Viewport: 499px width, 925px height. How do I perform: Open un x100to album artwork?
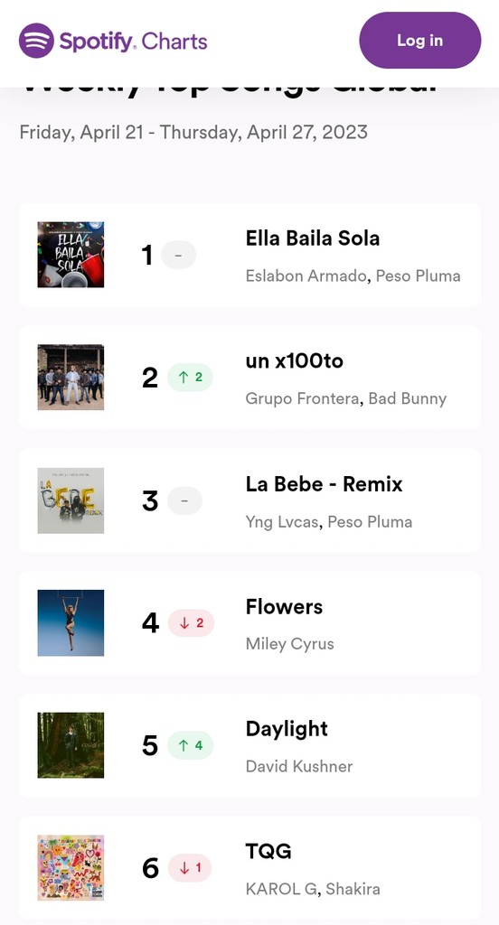click(x=71, y=378)
